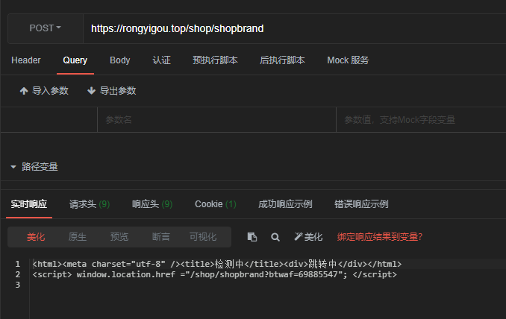
Task: Click the 参数名 input field
Action: [216, 120]
